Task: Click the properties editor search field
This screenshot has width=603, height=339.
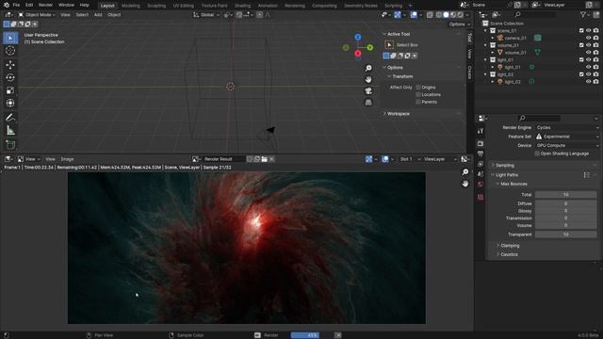Action: tap(540, 118)
